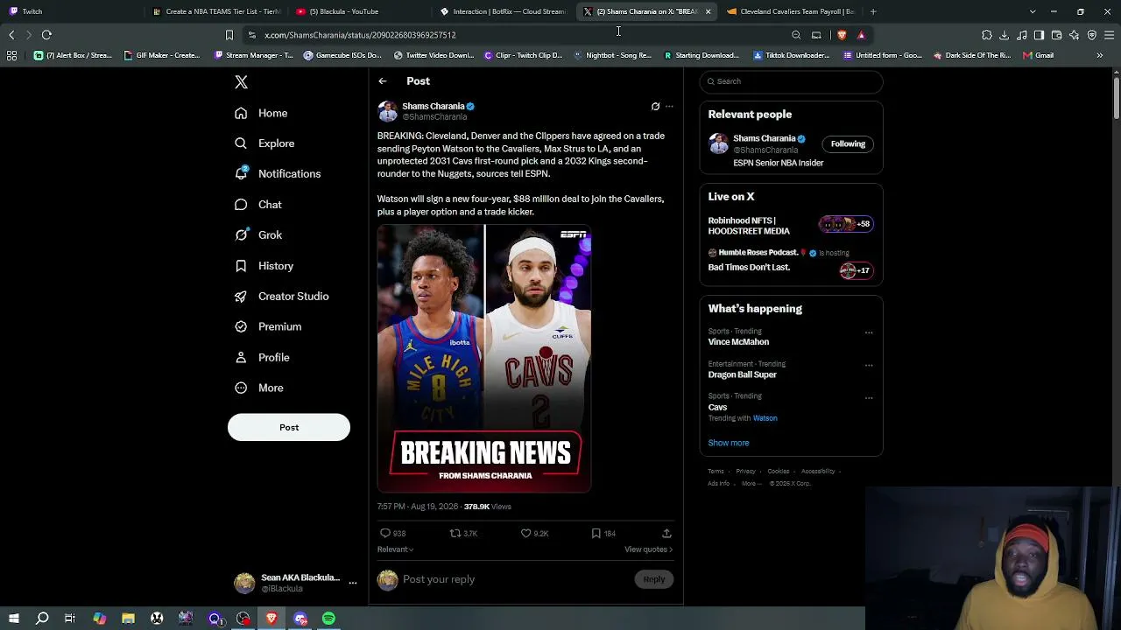1121x630 pixels.
Task: Open View quotes link
Action: coord(648,549)
